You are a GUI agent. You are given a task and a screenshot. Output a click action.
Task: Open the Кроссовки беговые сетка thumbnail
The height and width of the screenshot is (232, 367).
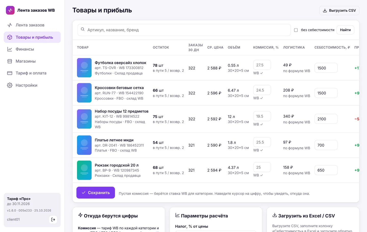coord(84,93)
